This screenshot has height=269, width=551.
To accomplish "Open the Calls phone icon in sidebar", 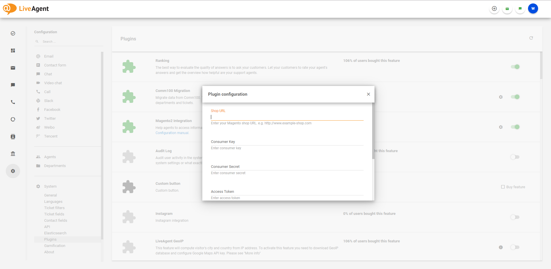I will [13, 102].
